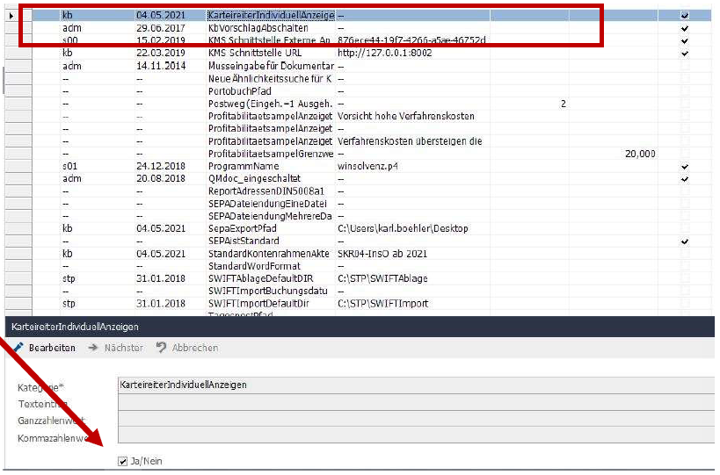The image size is (720, 475).
Task: Click the Bearbeiten pencil icon
Action: (18, 348)
